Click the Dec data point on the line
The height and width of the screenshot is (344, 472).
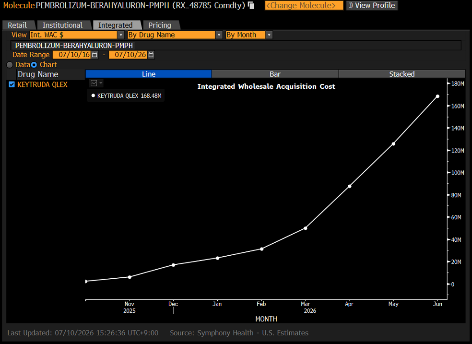173,265
